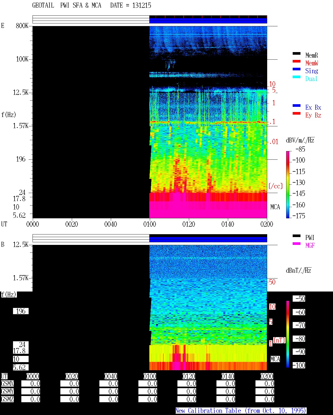Screen dimensions: 333x415
Task: Click the red .01 density tick label
Action: click(274, 142)
